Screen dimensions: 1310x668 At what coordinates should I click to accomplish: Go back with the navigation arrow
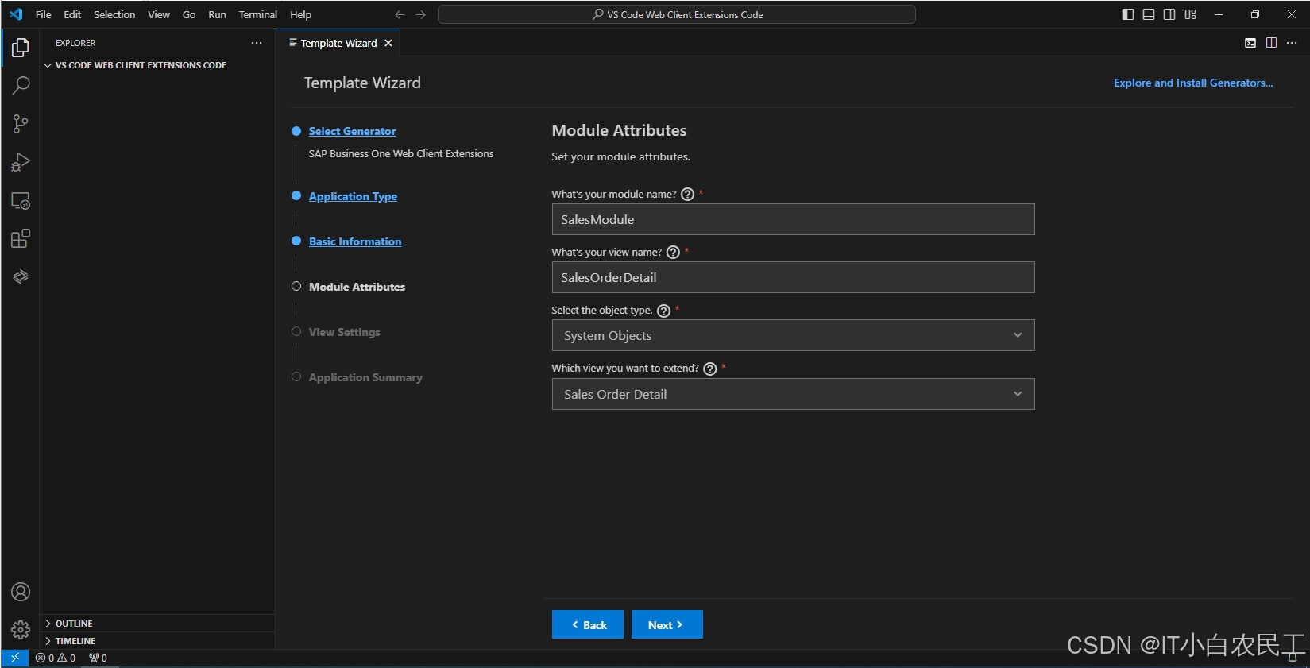pos(400,14)
